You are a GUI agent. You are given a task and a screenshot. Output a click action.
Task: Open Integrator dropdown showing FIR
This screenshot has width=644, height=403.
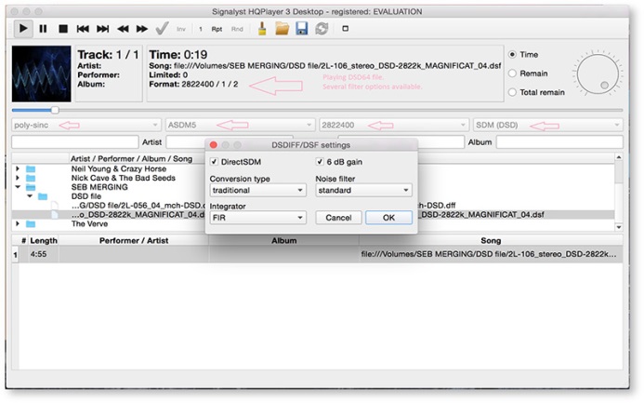coord(257,218)
